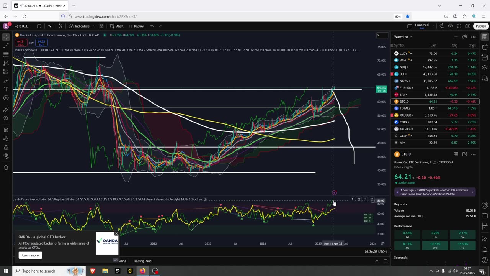Image resolution: width=490 pixels, height=276 pixels.
Task: Open the 1W performance tile
Action: point(407,235)
